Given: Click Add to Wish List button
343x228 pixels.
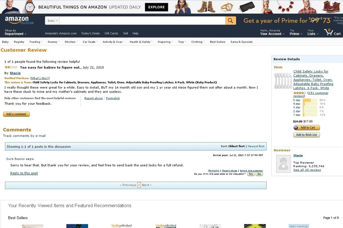Looking at the screenshot, I should [306, 135].
